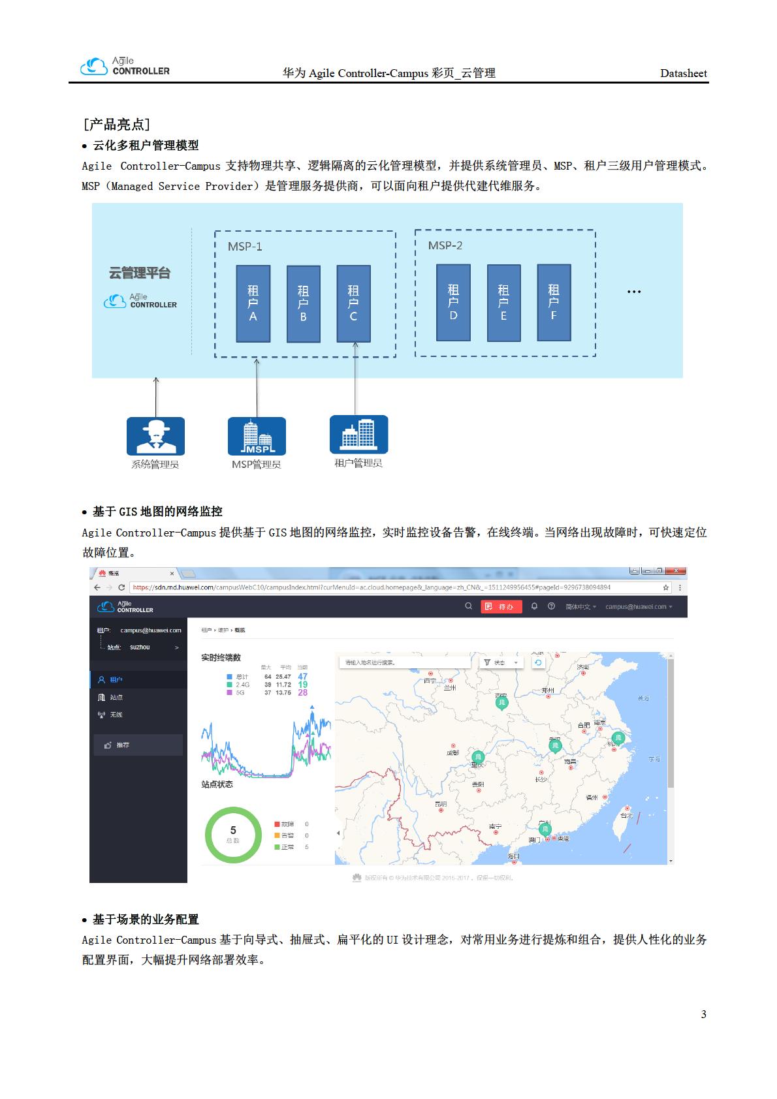Click the red 故障 status swatch

coord(277,824)
